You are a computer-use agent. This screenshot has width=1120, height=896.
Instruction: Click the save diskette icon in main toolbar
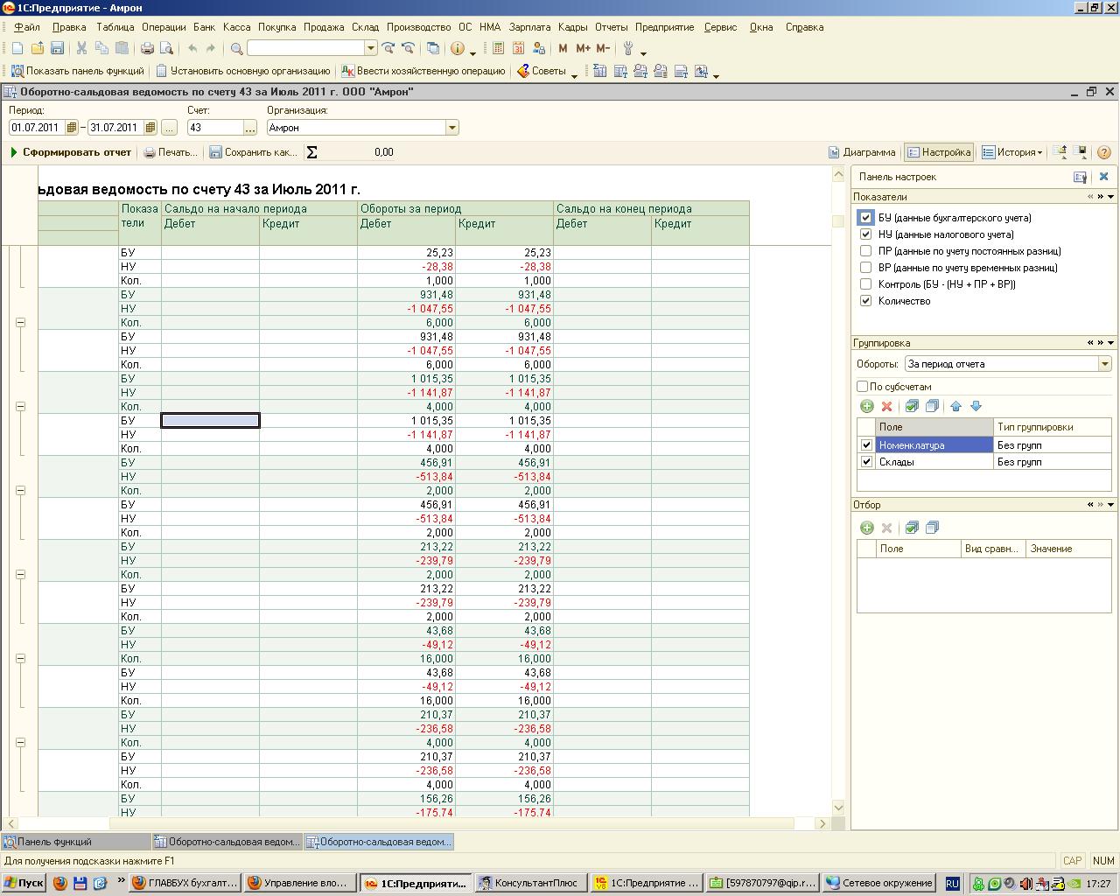[x=57, y=48]
